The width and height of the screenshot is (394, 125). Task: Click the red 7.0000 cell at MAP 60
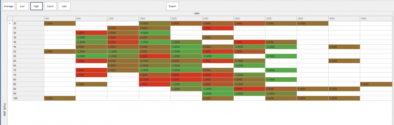(92, 61)
